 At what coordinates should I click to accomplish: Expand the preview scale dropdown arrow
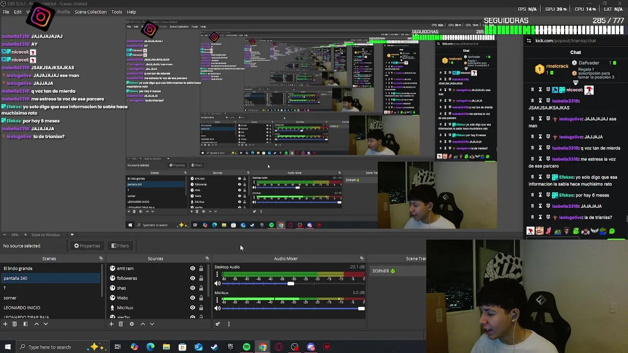pyautogui.click(x=72, y=235)
